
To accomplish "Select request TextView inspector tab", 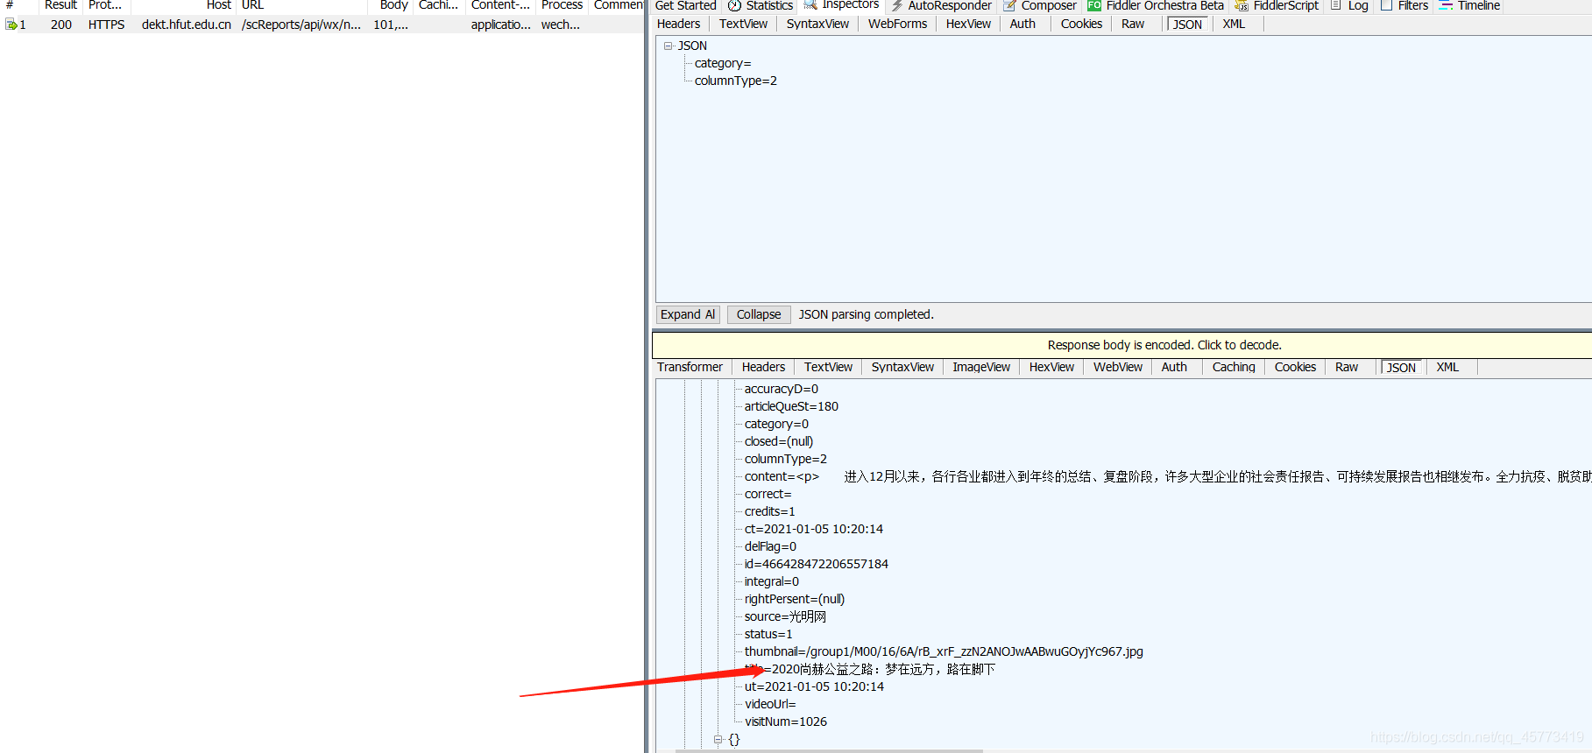I will (743, 24).
